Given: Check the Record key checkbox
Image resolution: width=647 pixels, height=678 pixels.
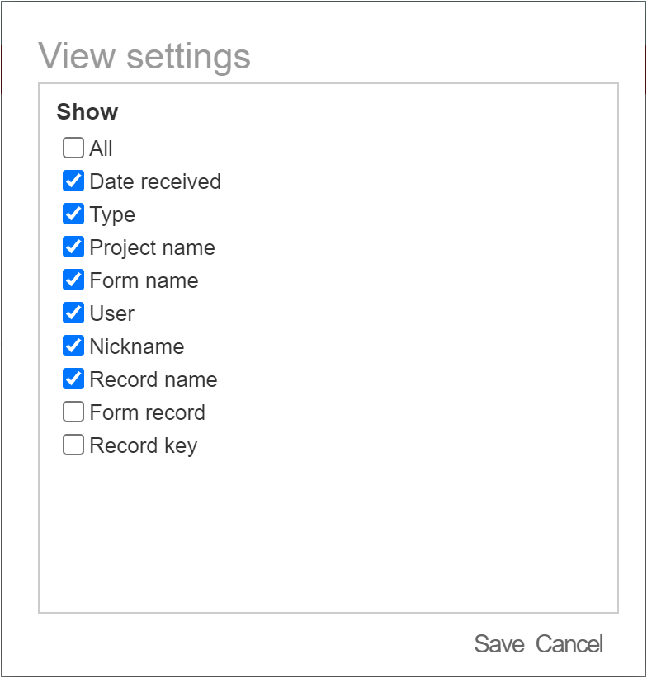Looking at the screenshot, I should pos(73,445).
